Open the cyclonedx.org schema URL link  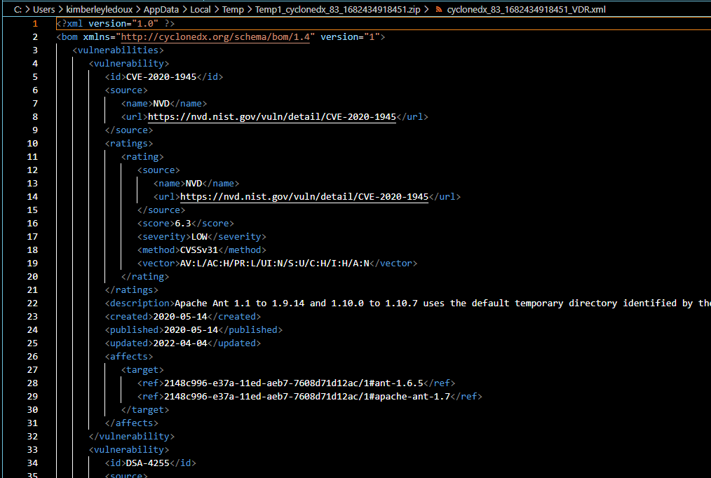click(217, 37)
